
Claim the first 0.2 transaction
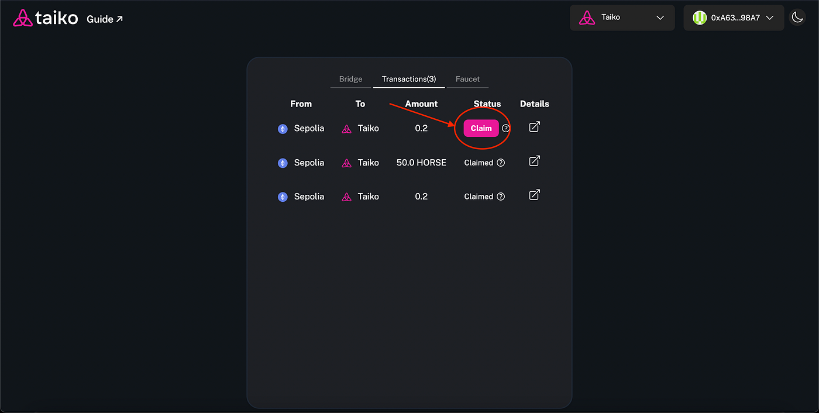(x=481, y=128)
